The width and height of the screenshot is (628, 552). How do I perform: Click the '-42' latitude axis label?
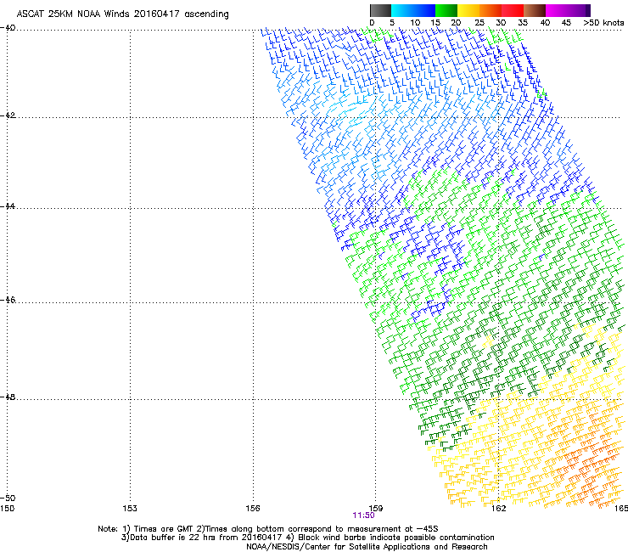8,115
